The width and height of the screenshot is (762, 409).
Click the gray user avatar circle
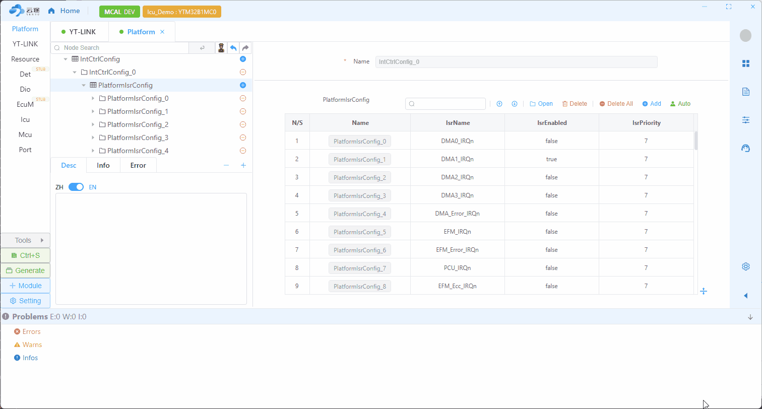click(745, 35)
